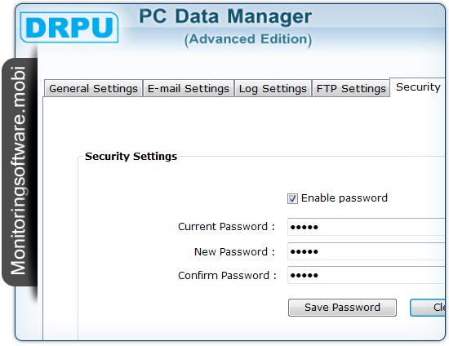Click the PC Data Manager title
449x346 pixels.
[225, 16]
